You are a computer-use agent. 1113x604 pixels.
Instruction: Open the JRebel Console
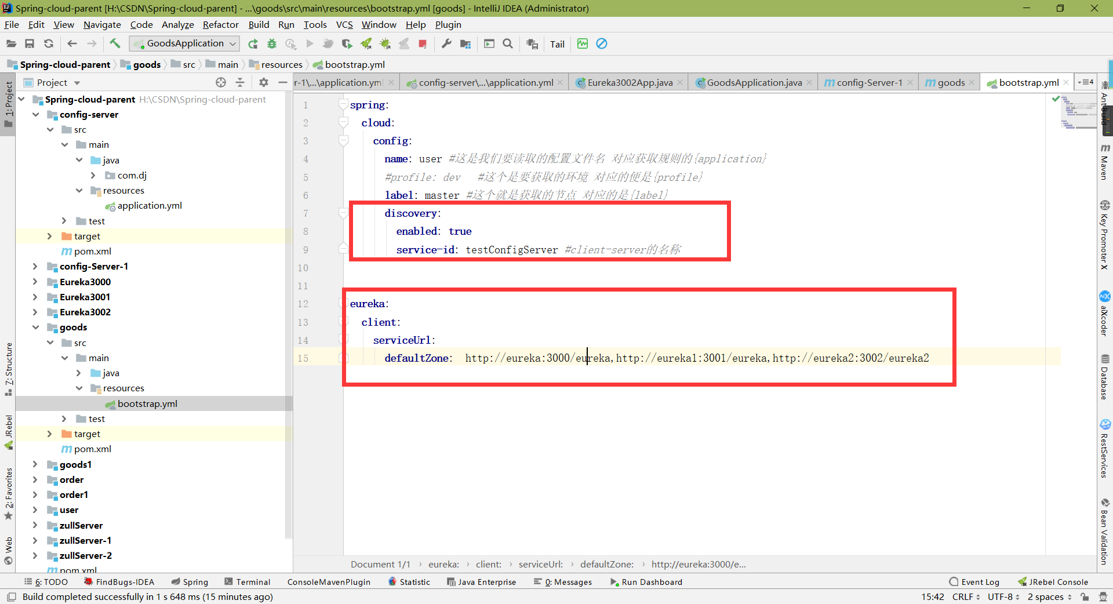click(x=1053, y=582)
